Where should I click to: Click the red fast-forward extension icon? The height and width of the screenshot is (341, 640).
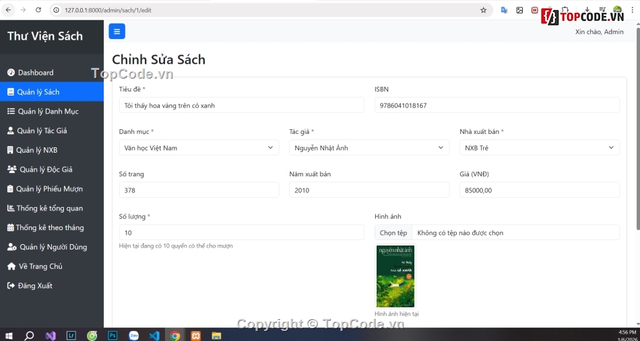pyautogui.click(x=534, y=10)
